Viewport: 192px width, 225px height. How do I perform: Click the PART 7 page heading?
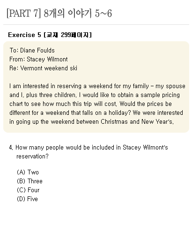59,13
